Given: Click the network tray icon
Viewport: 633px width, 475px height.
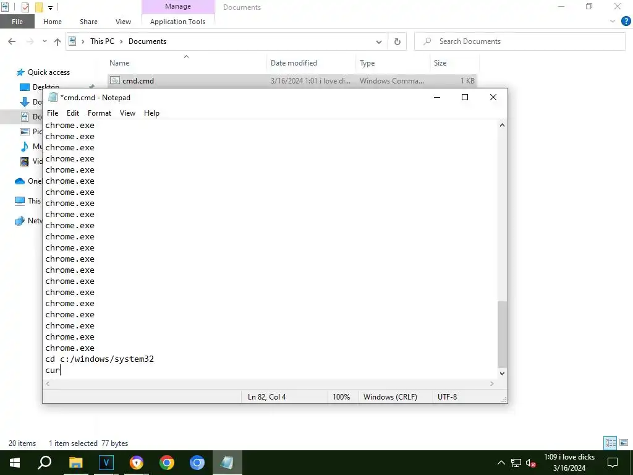Looking at the screenshot, I should [x=516, y=463].
